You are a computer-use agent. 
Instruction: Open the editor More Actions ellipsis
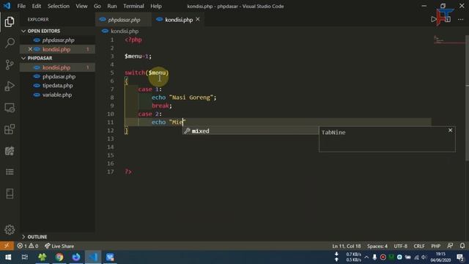[x=461, y=20]
